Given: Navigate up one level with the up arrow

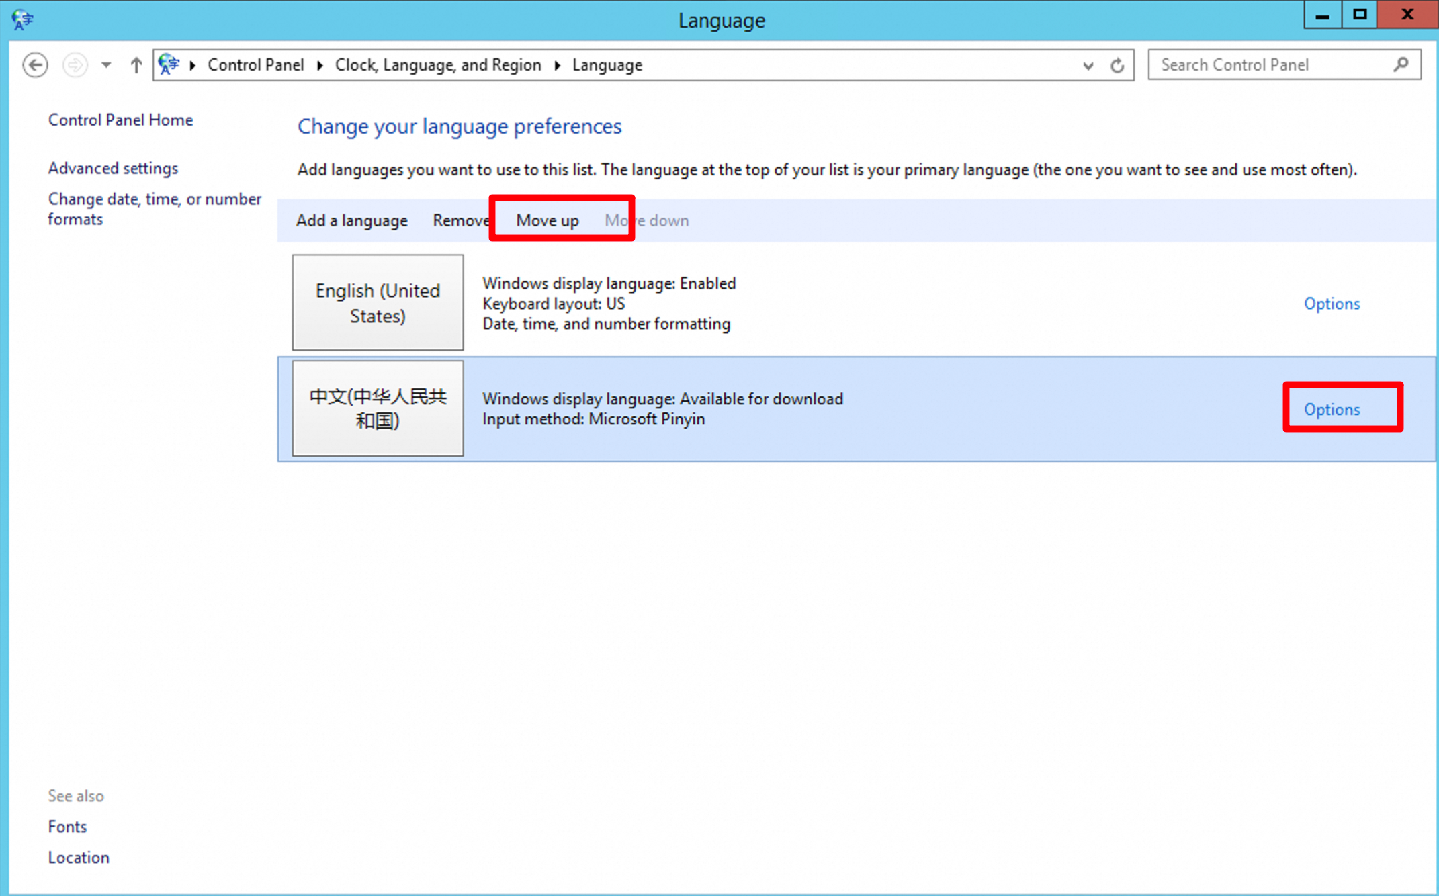Looking at the screenshot, I should click(x=136, y=64).
